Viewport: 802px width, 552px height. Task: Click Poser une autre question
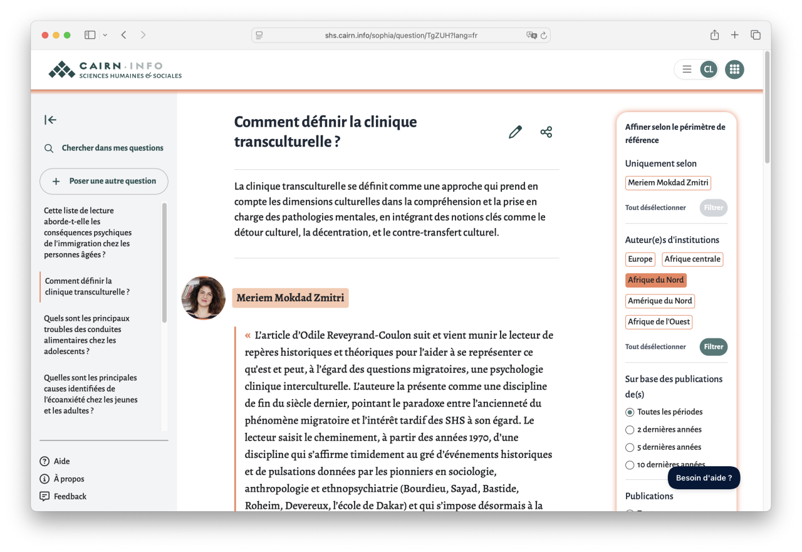pos(103,181)
